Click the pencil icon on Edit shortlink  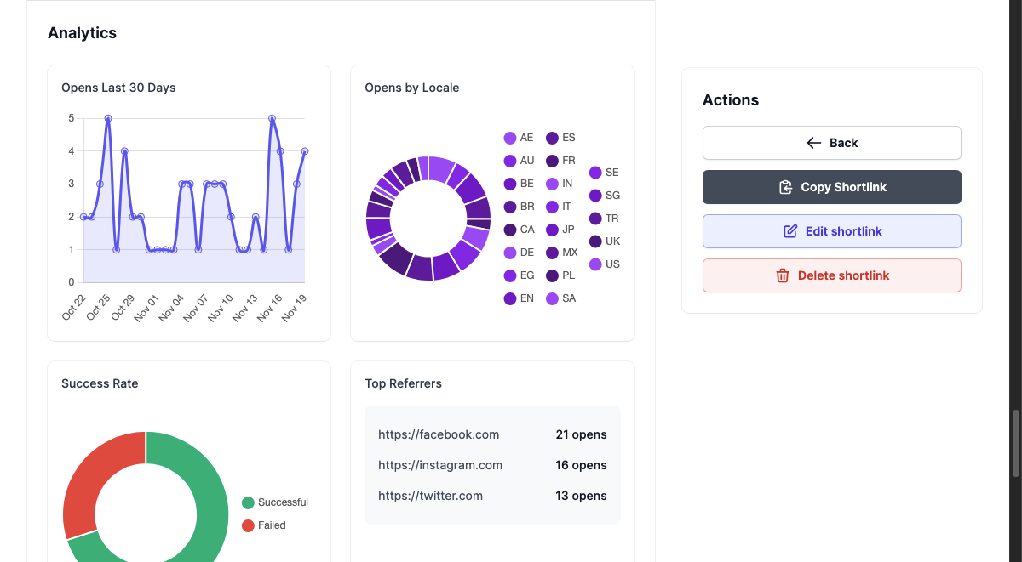coord(790,231)
